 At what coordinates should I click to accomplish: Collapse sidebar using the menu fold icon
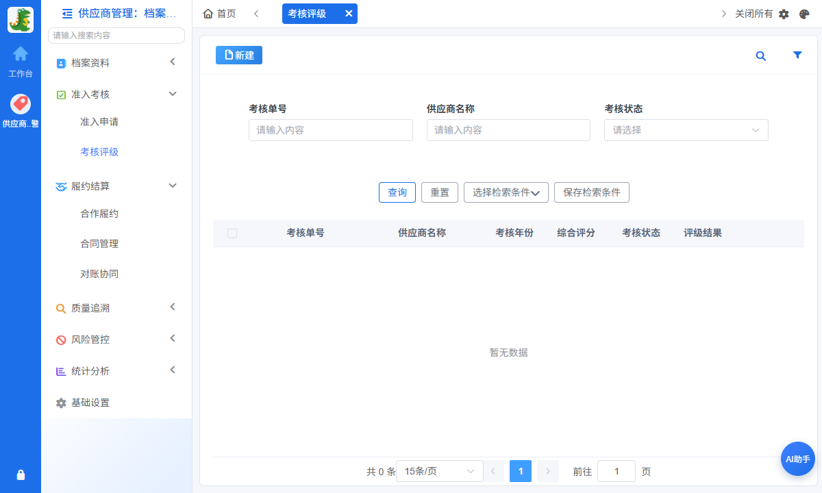67,13
